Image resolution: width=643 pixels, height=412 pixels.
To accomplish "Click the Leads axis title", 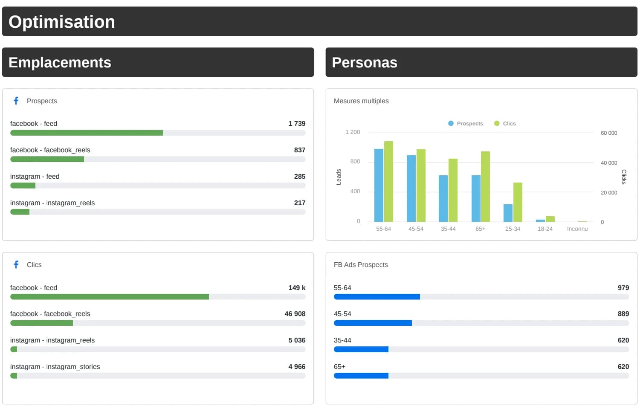I will coord(339,177).
